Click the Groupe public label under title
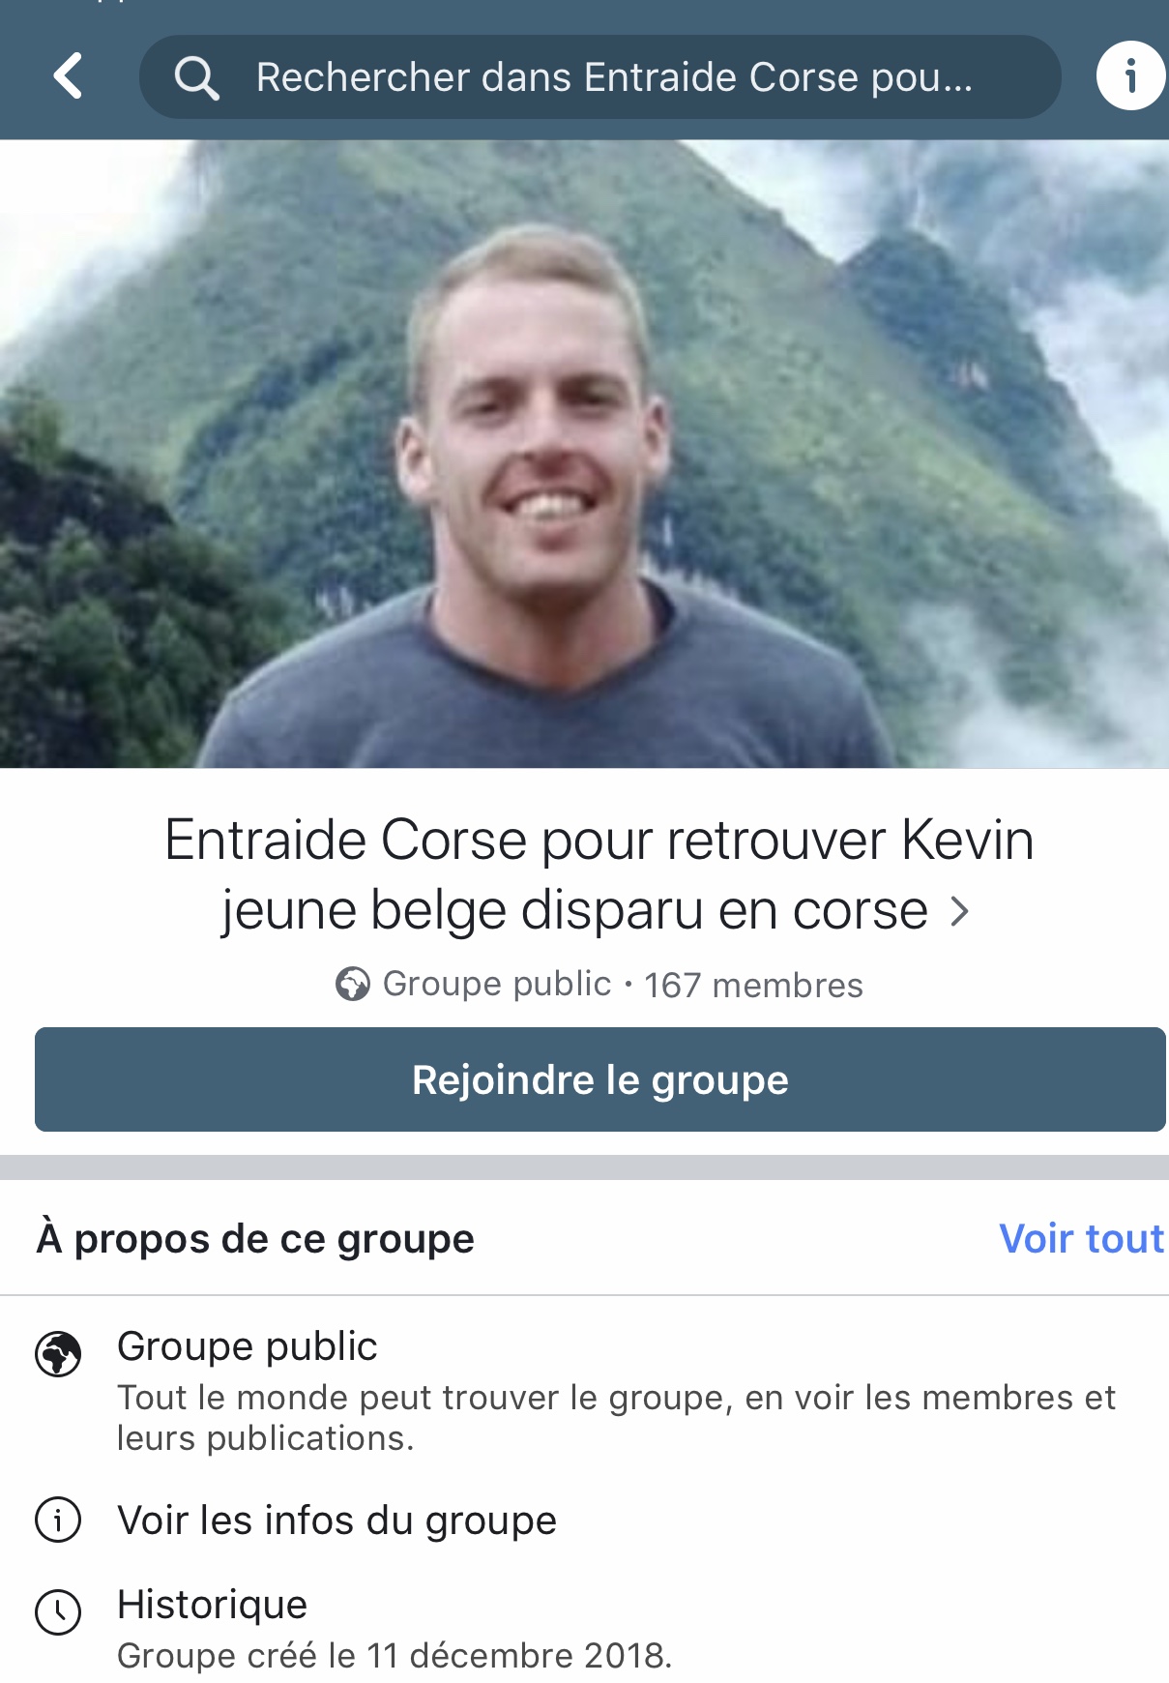Screen dimensions: 1169x1683 click(497, 985)
